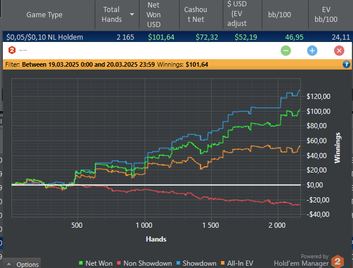Click the Options chevron arrow
The image size is (353, 268).
click(9, 264)
